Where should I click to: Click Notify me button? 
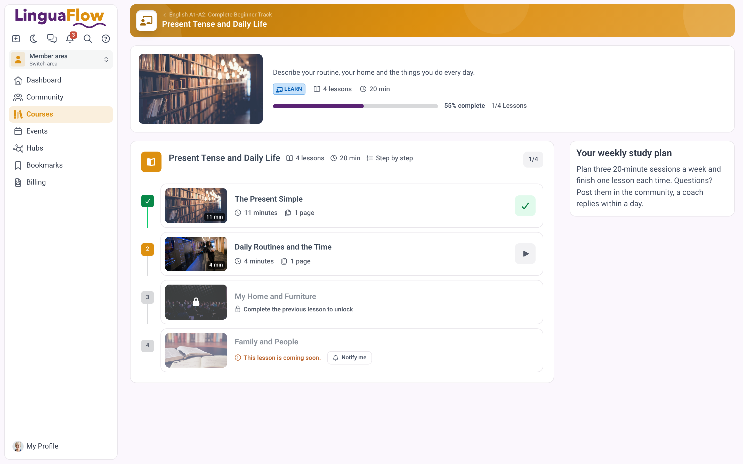click(349, 358)
